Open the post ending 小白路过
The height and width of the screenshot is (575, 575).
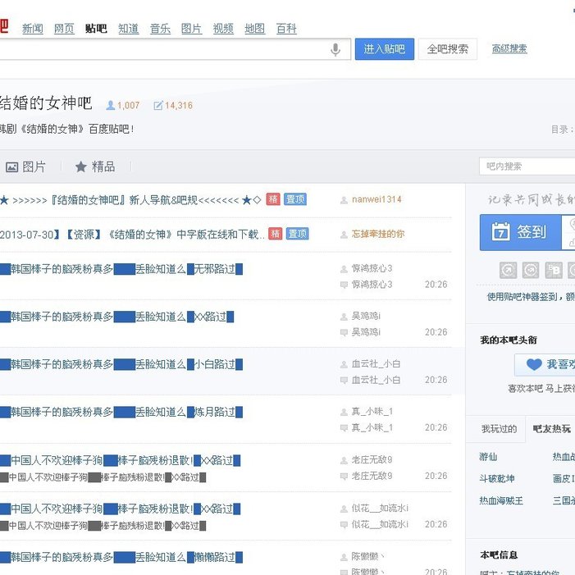[x=121, y=364]
